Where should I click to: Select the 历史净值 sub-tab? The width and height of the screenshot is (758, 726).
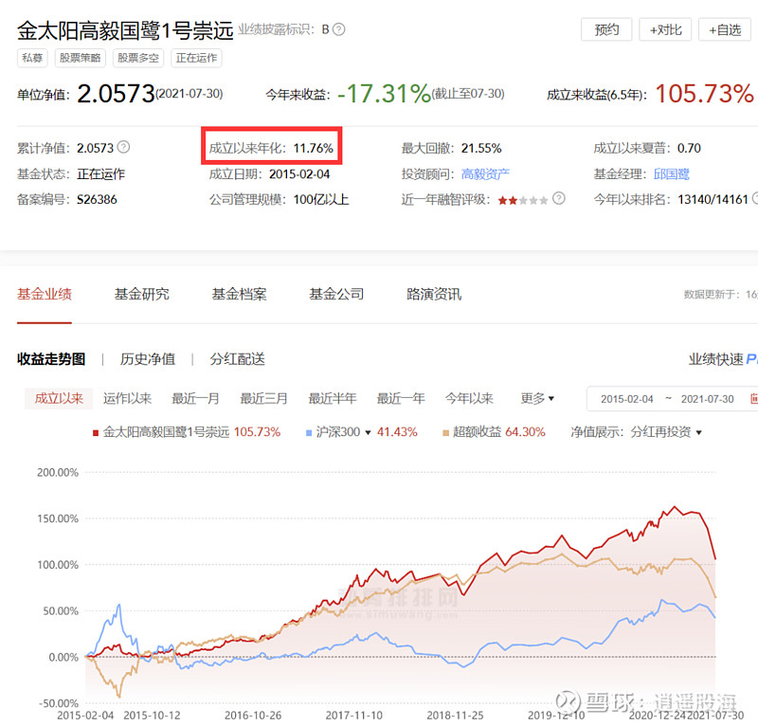point(148,359)
